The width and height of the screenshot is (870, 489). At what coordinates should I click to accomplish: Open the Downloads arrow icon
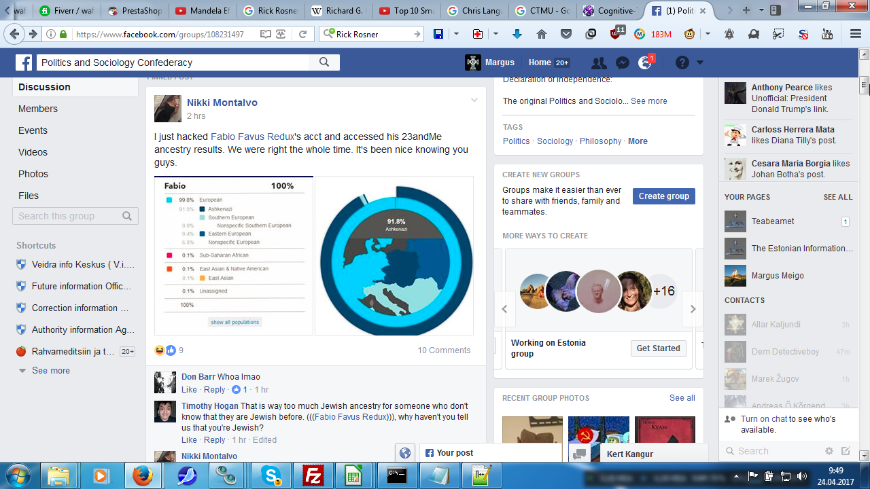pos(517,34)
